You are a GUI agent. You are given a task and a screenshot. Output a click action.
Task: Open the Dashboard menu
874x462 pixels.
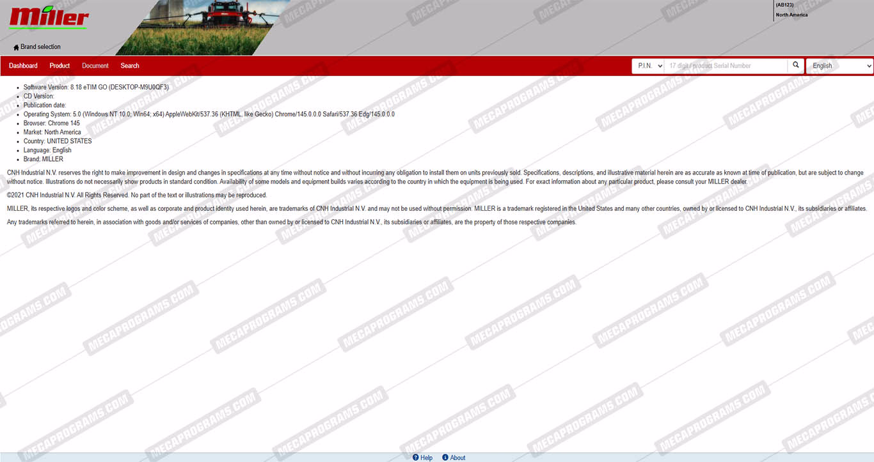click(x=23, y=66)
